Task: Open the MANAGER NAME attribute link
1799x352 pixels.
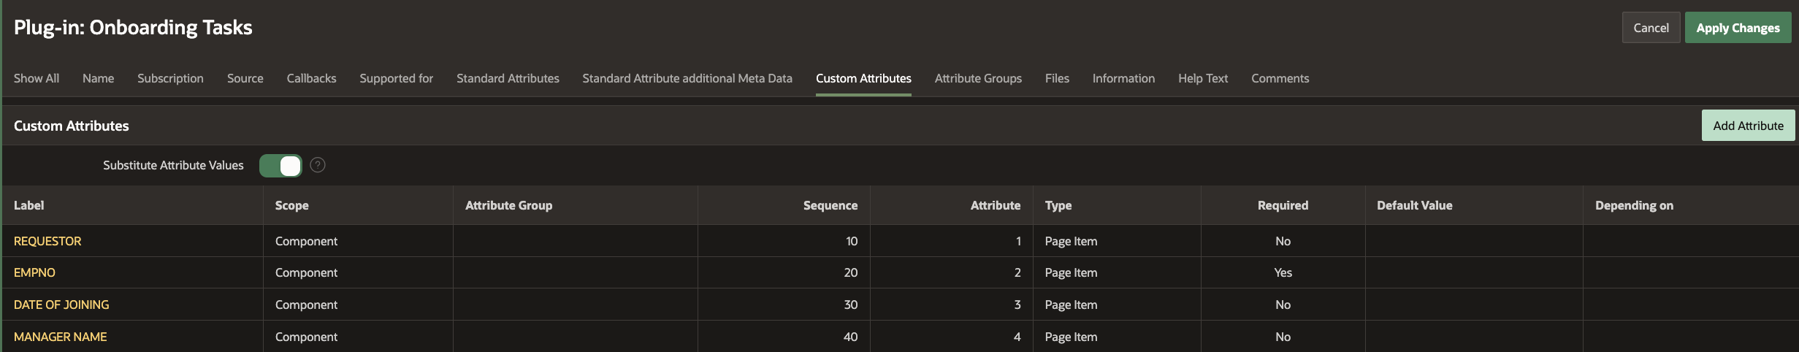Action: [x=61, y=337]
